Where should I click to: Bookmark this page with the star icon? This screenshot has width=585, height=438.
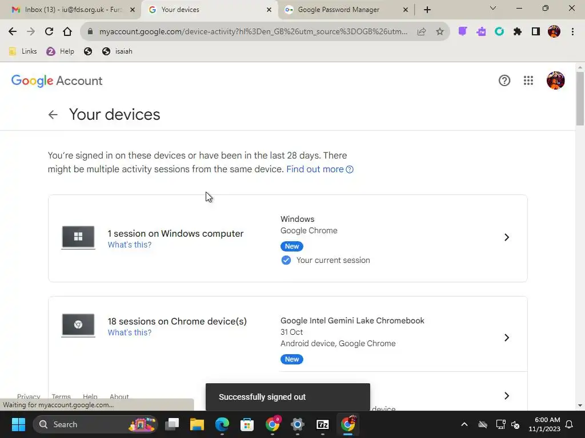coord(440,32)
